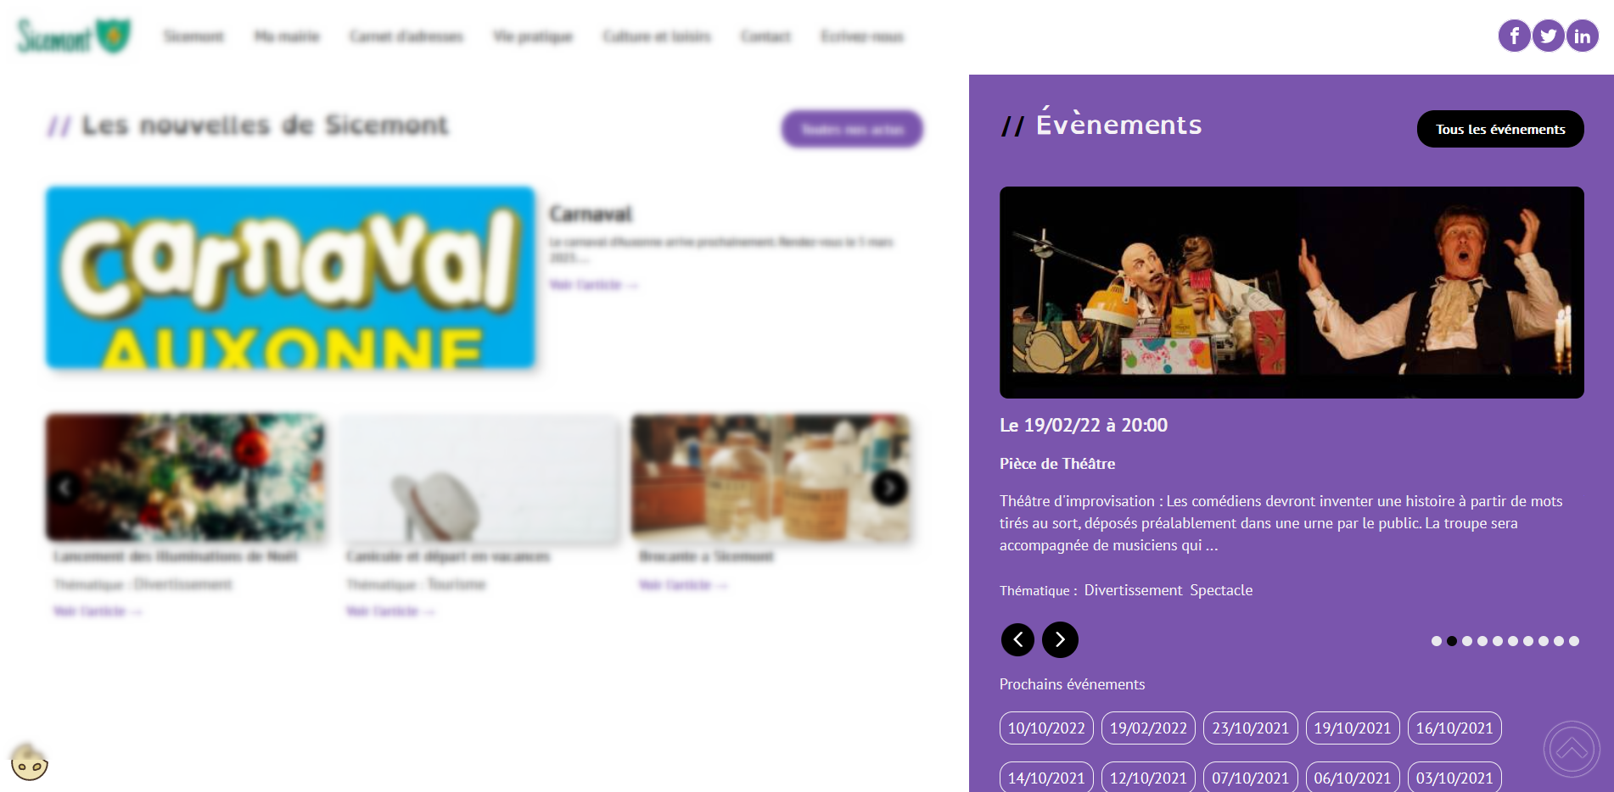1614x792 pixels.
Task: Click the Sicemont logo
Action: pos(74,36)
